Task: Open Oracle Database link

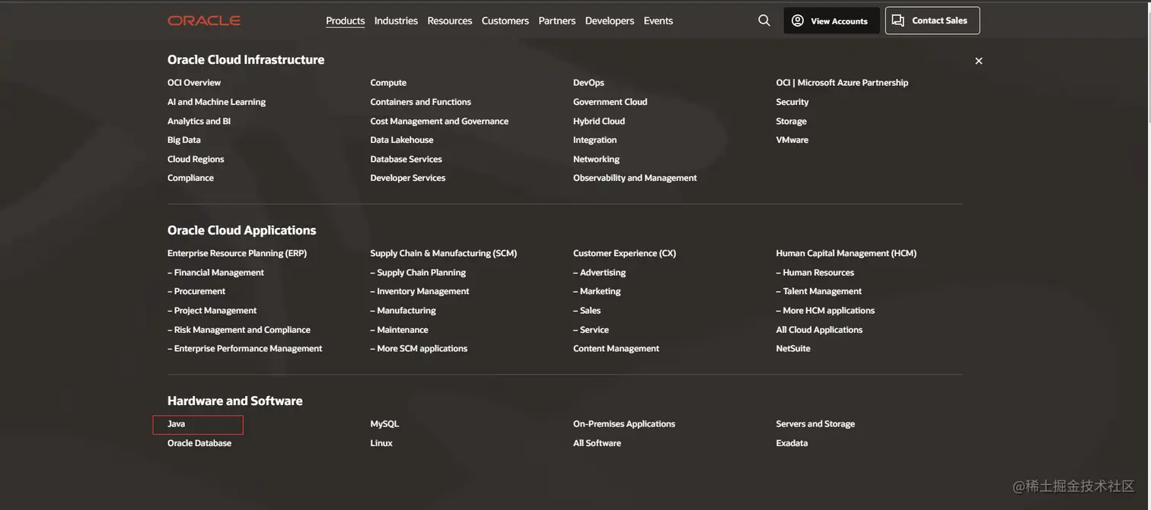Action: [x=199, y=443]
